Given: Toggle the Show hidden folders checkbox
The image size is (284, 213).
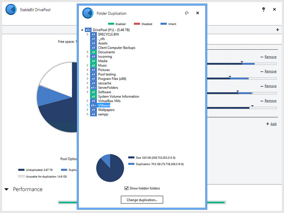Looking at the screenshot, I should click(x=126, y=188).
